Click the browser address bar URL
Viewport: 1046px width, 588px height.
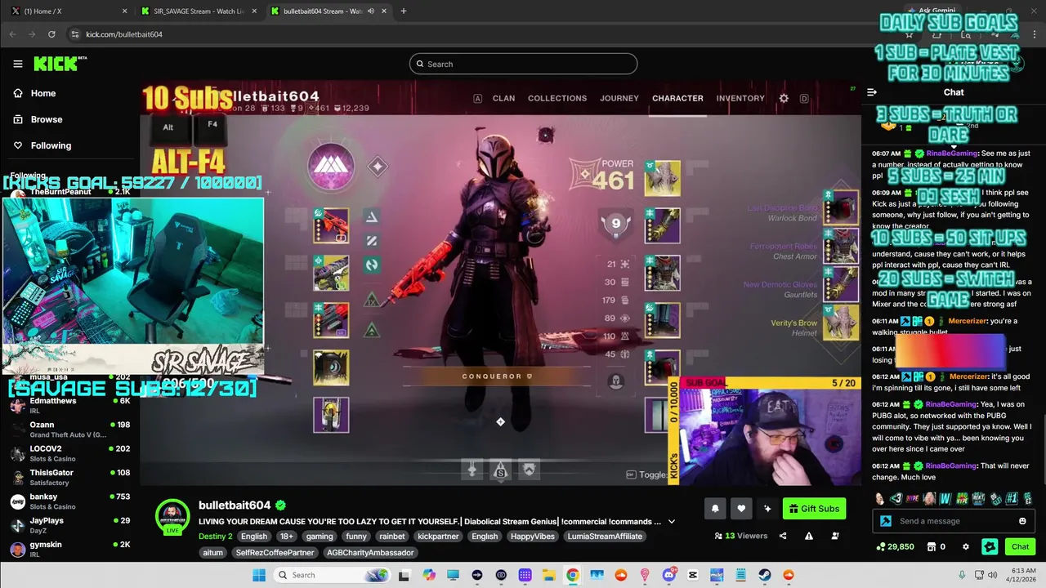124,34
